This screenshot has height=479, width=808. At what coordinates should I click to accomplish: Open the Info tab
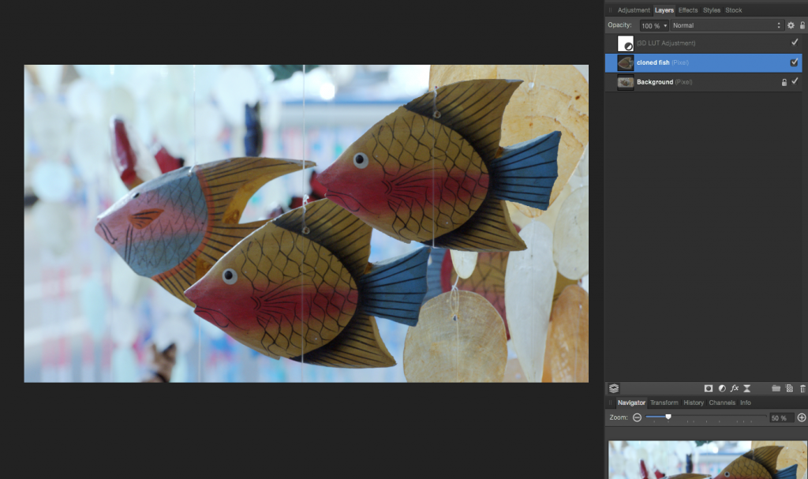tap(746, 402)
